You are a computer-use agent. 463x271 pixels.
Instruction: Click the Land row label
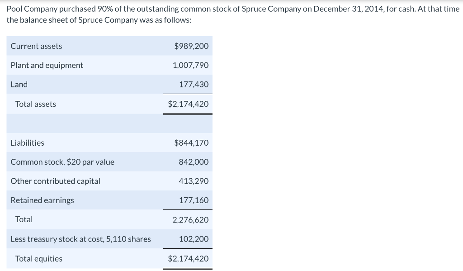pyautogui.click(x=19, y=84)
